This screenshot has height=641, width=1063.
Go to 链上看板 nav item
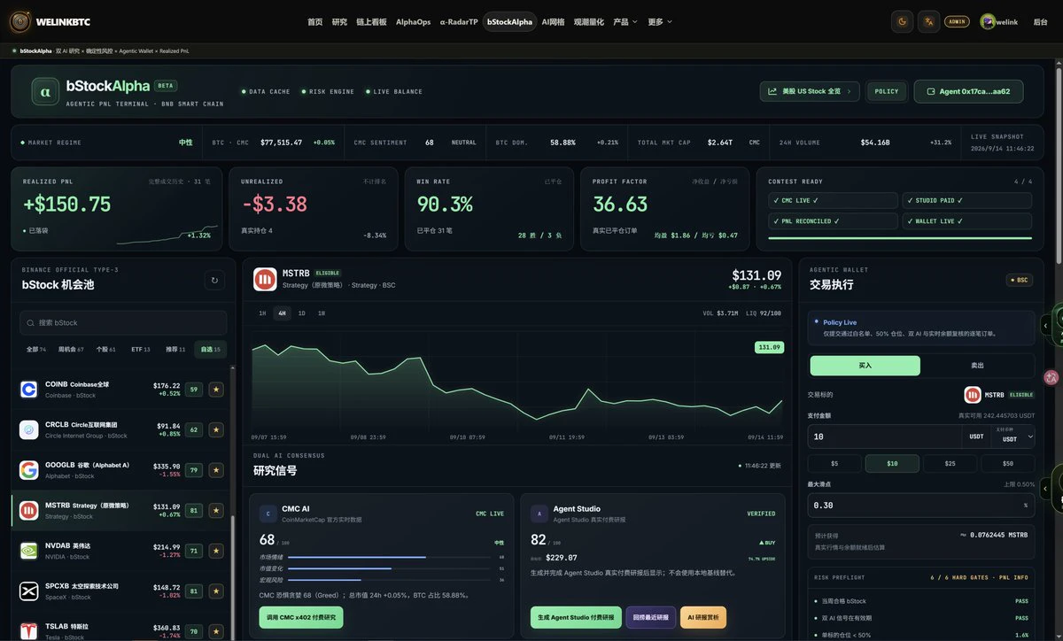(371, 21)
